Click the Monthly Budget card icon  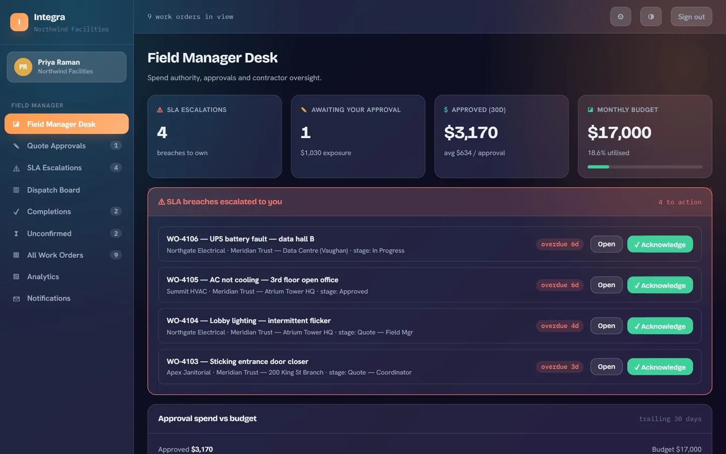590,110
